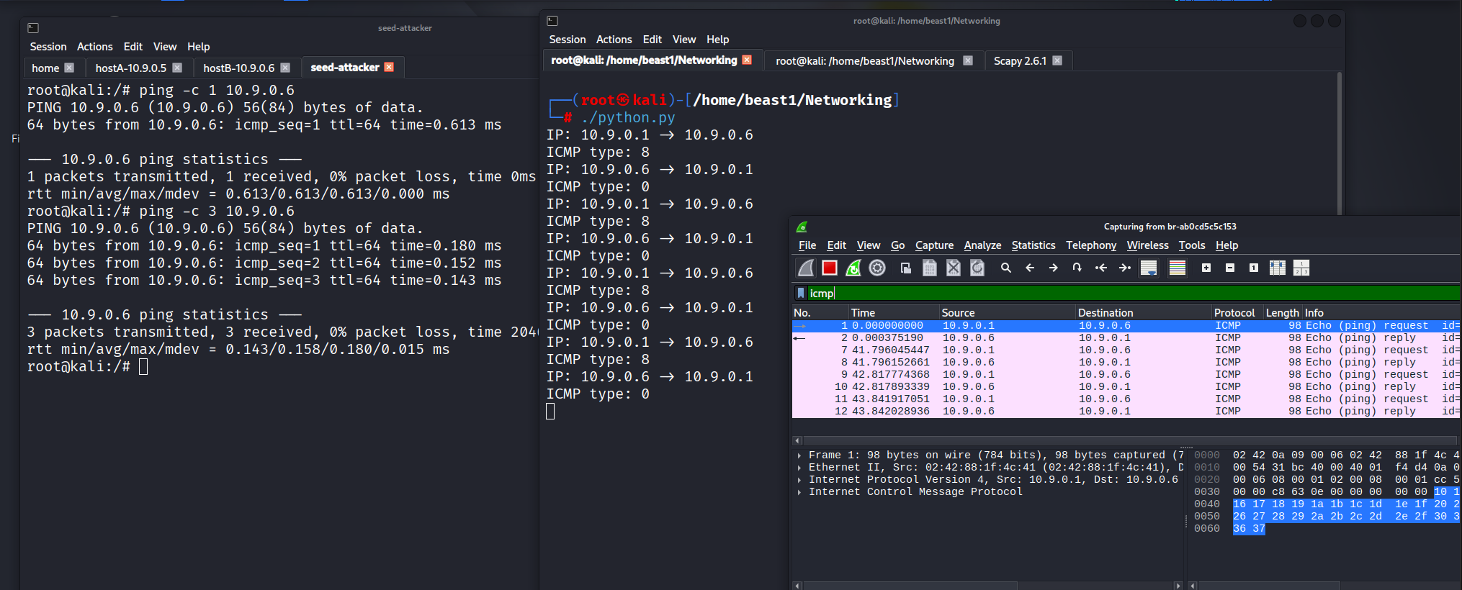Toggle packet list colorization

click(1178, 268)
